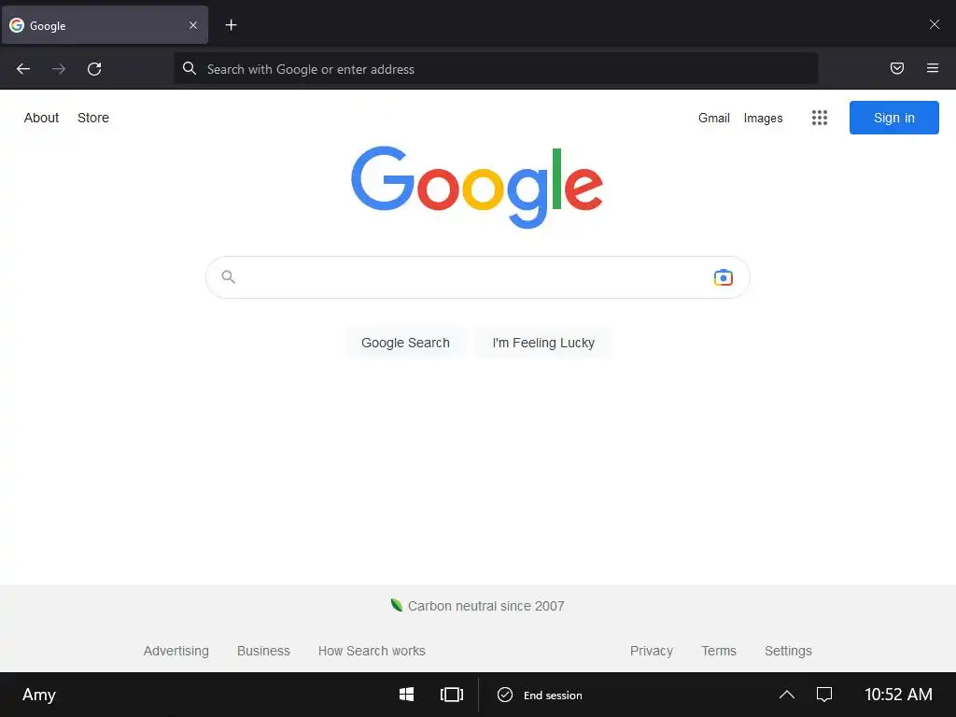
Task: Close the Google tab
Action: coord(192,25)
